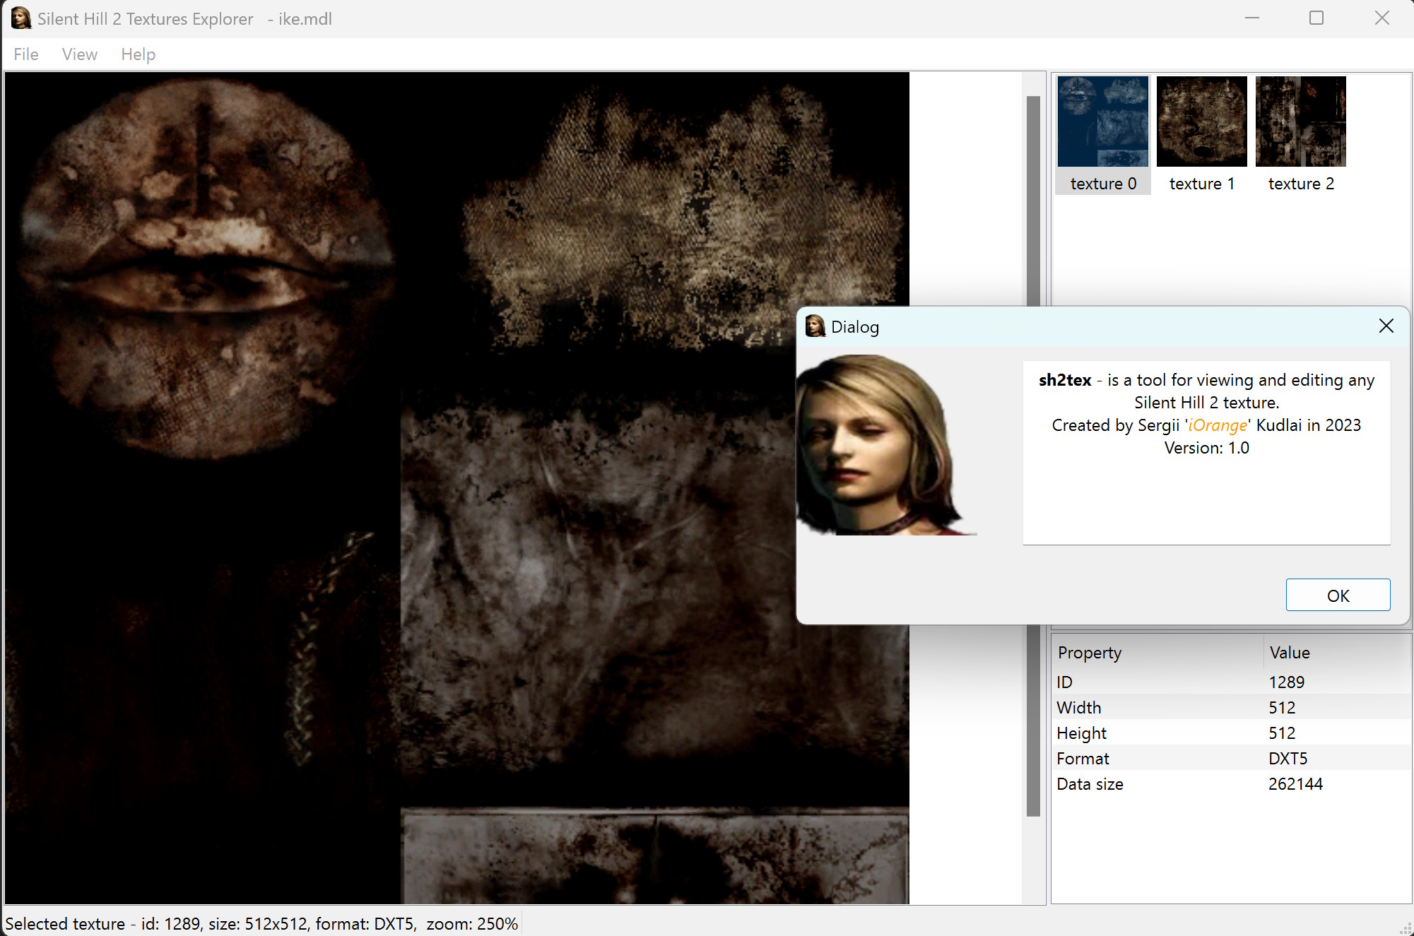Image resolution: width=1414 pixels, height=936 pixels.
Task: Open the Help menu
Action: (138, 54)
